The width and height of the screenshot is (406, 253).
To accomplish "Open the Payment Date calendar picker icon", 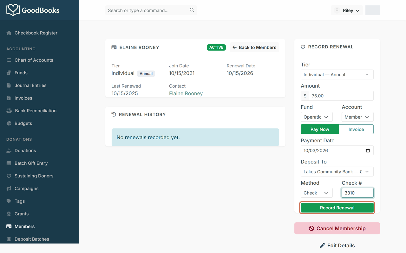I will click(368, 151).
